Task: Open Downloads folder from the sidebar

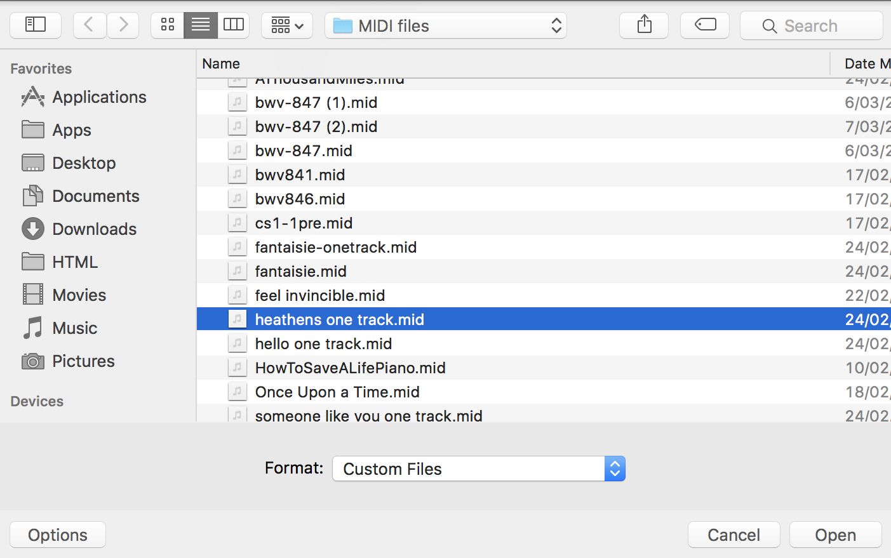Action: pos(94,229)
